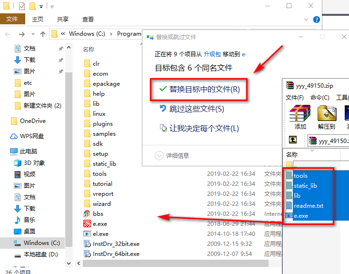Click the navigation pane vertical scrollbar
349x274 pixels.
(x=69, y=143)
